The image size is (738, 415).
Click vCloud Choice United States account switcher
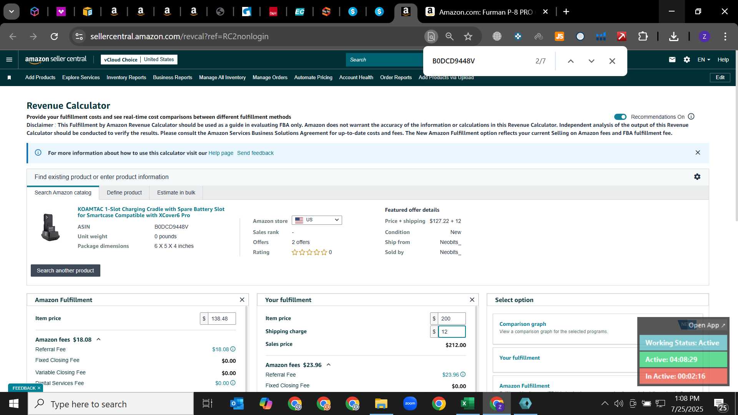[139, 60]
